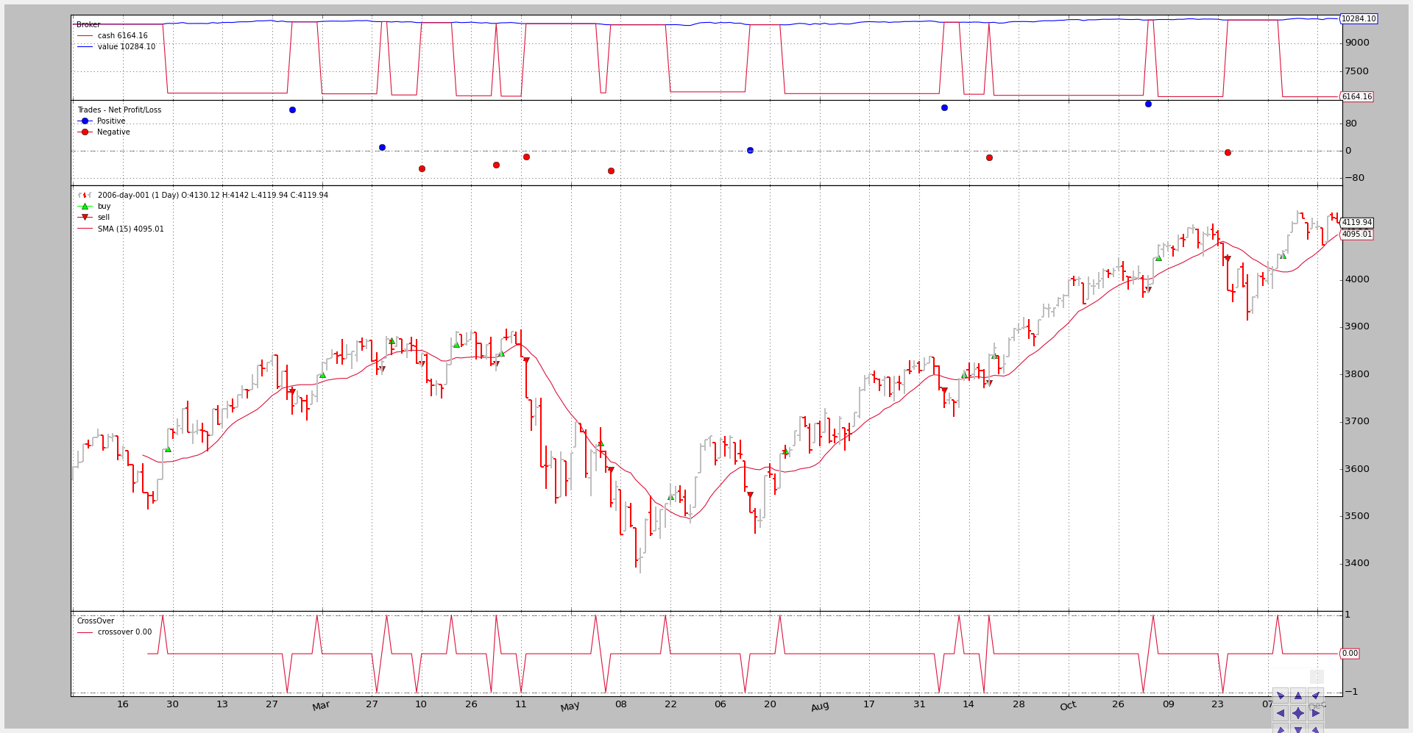Close the navigation pad with faint X

tap(1317, 677)
